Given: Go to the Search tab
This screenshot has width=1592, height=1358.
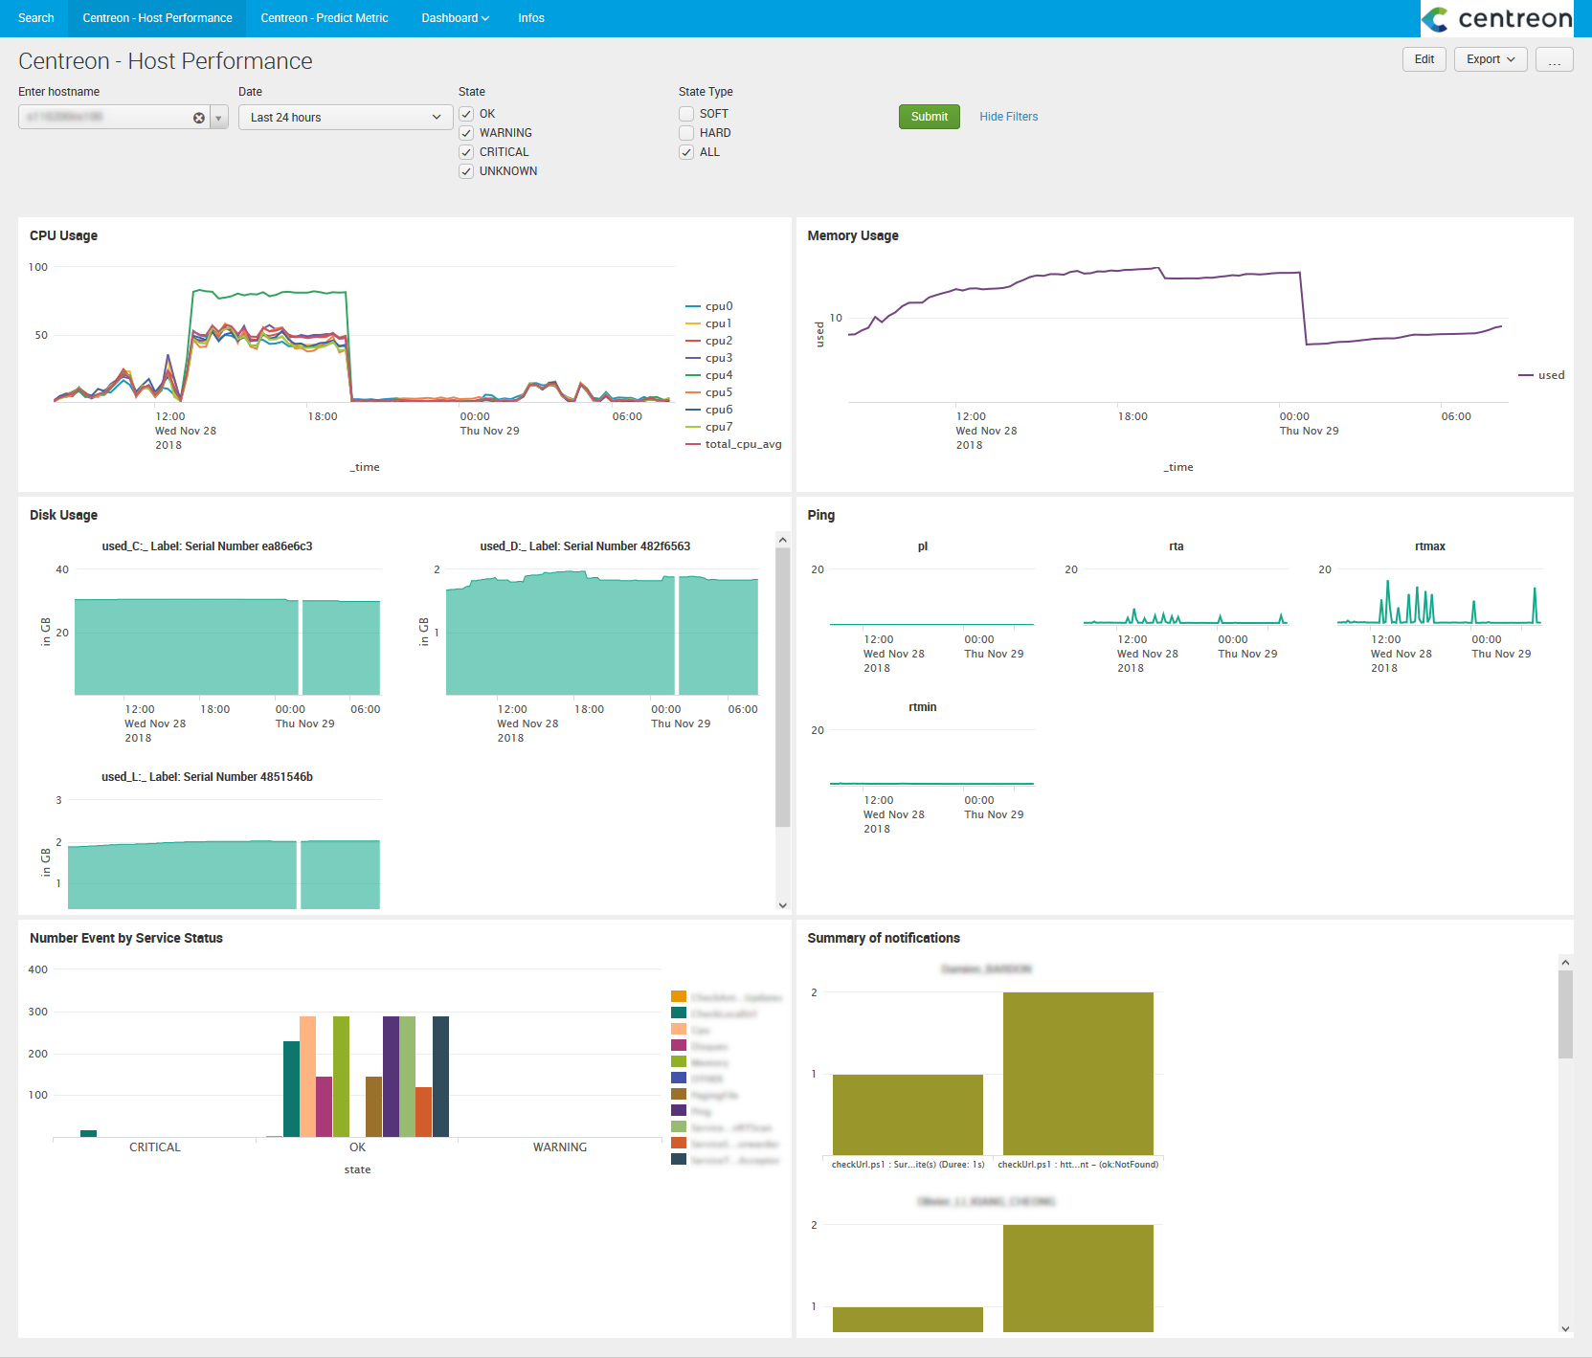Looking at the screenshot, I should point(36,18).
